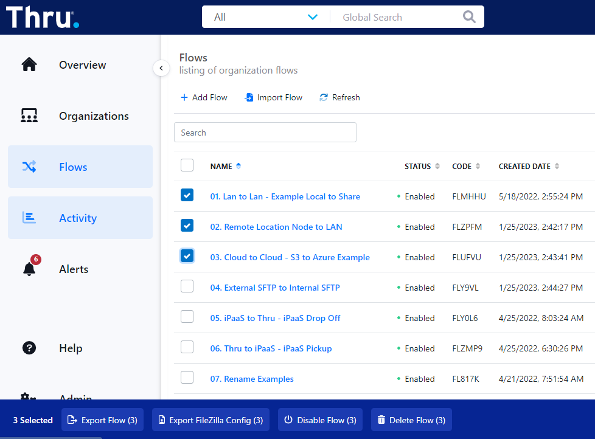
Task: Click the Organizations group icon
Action: (x=29, y=116)
